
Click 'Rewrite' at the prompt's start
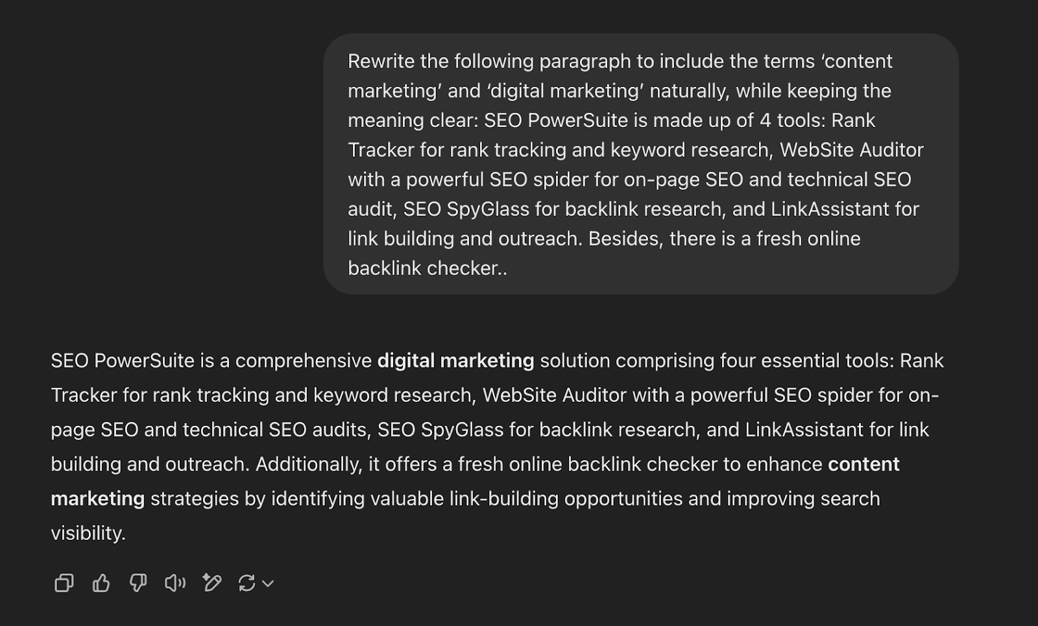(381, 62)
